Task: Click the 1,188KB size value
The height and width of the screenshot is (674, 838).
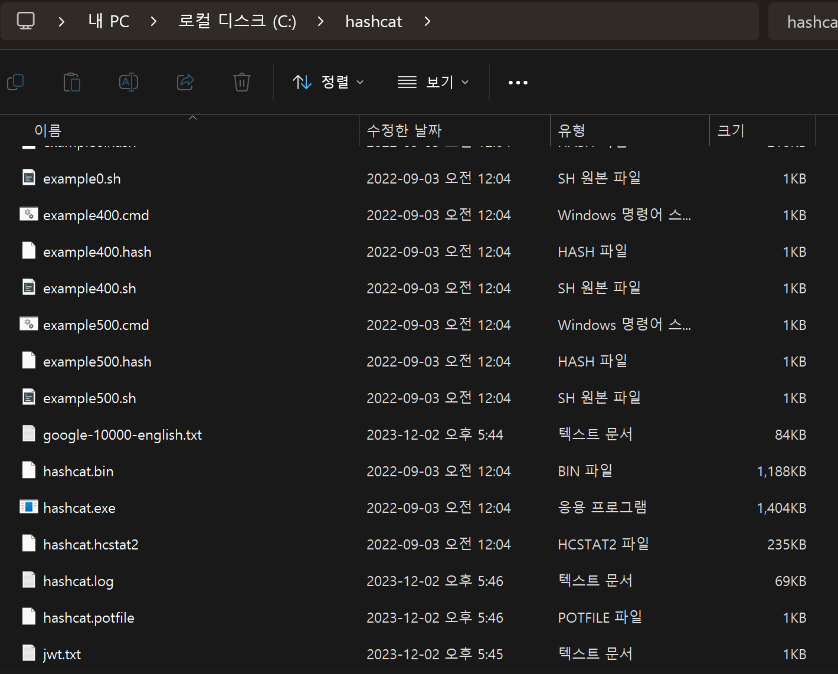Action: click(782, 472)
